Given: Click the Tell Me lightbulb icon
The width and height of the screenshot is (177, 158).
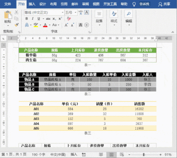Looking at the screenshot, I should (134, 4).
